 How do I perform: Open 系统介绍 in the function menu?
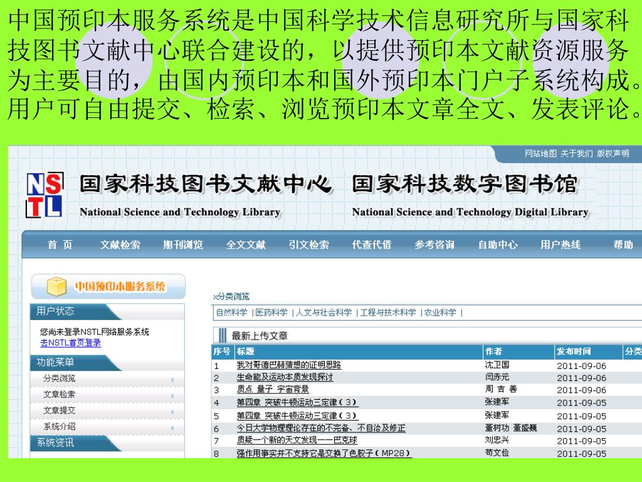tap(60, 426)
